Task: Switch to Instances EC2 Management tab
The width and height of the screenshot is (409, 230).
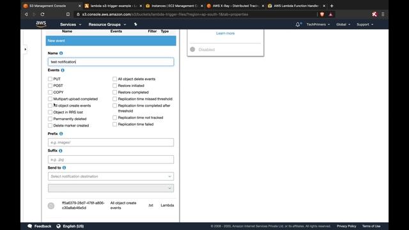Action: click(174, 6)
